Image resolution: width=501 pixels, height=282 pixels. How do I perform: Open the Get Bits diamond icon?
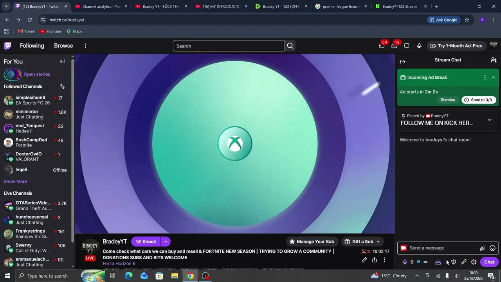419,46
